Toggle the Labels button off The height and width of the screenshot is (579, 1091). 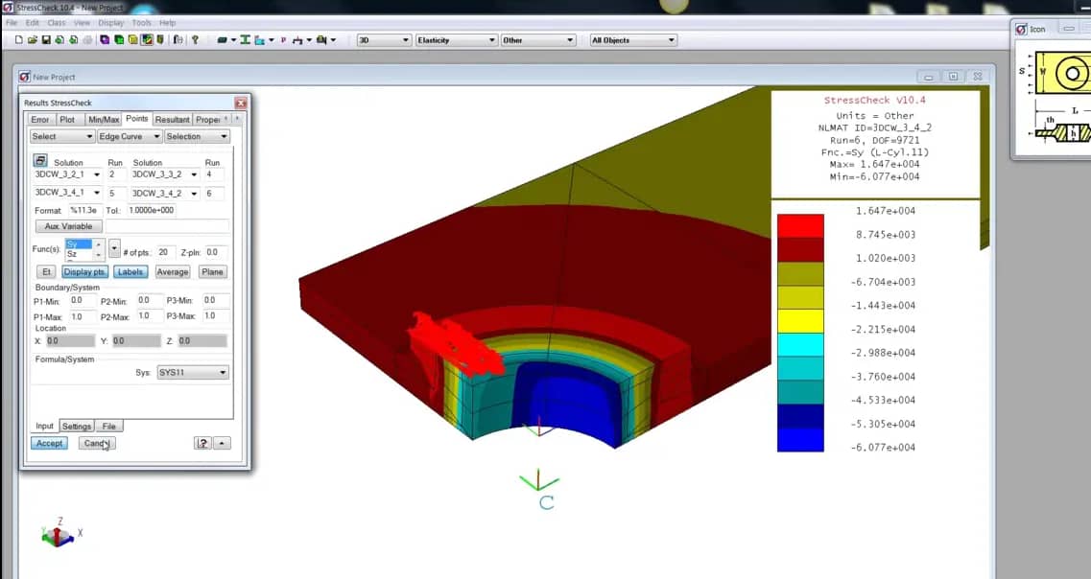(130, 272)
